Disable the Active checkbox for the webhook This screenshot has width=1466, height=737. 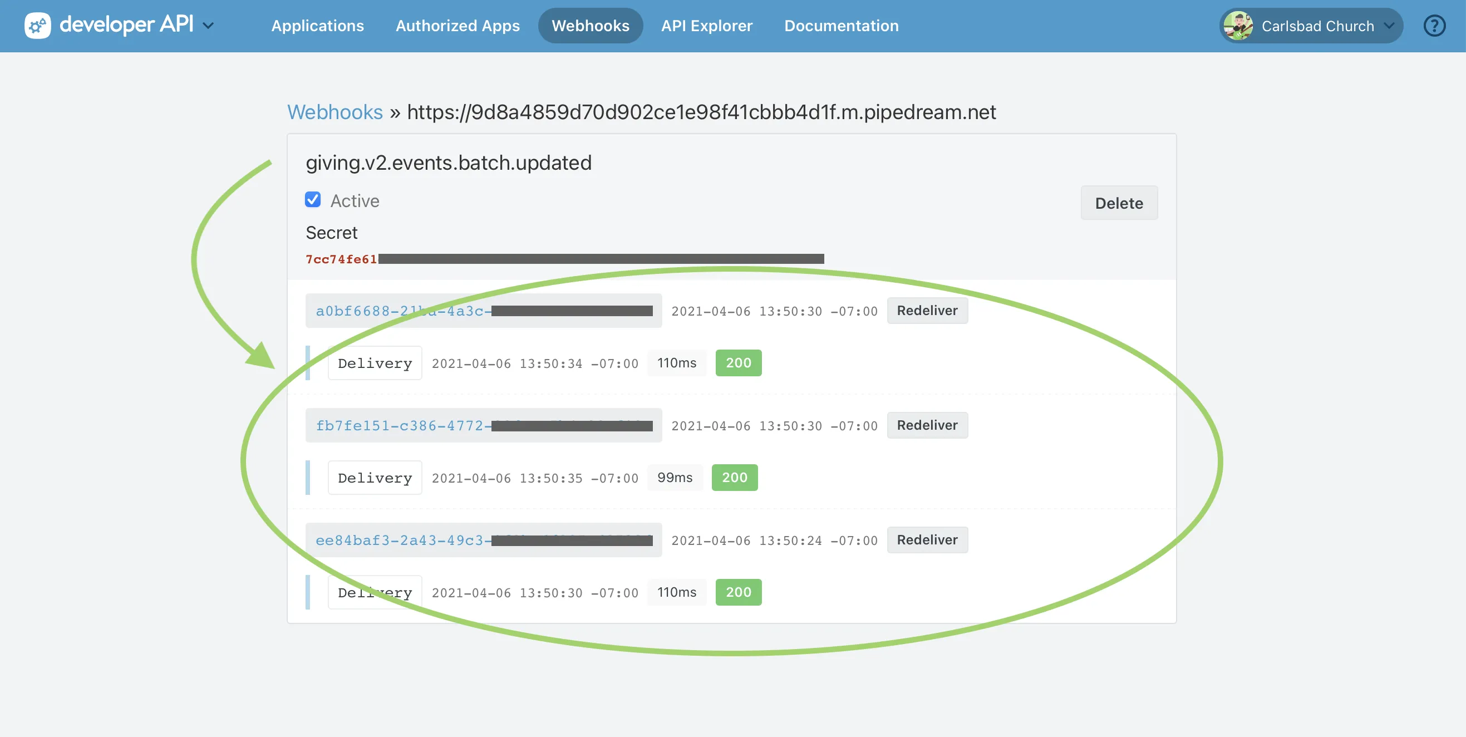pos(313,200)
